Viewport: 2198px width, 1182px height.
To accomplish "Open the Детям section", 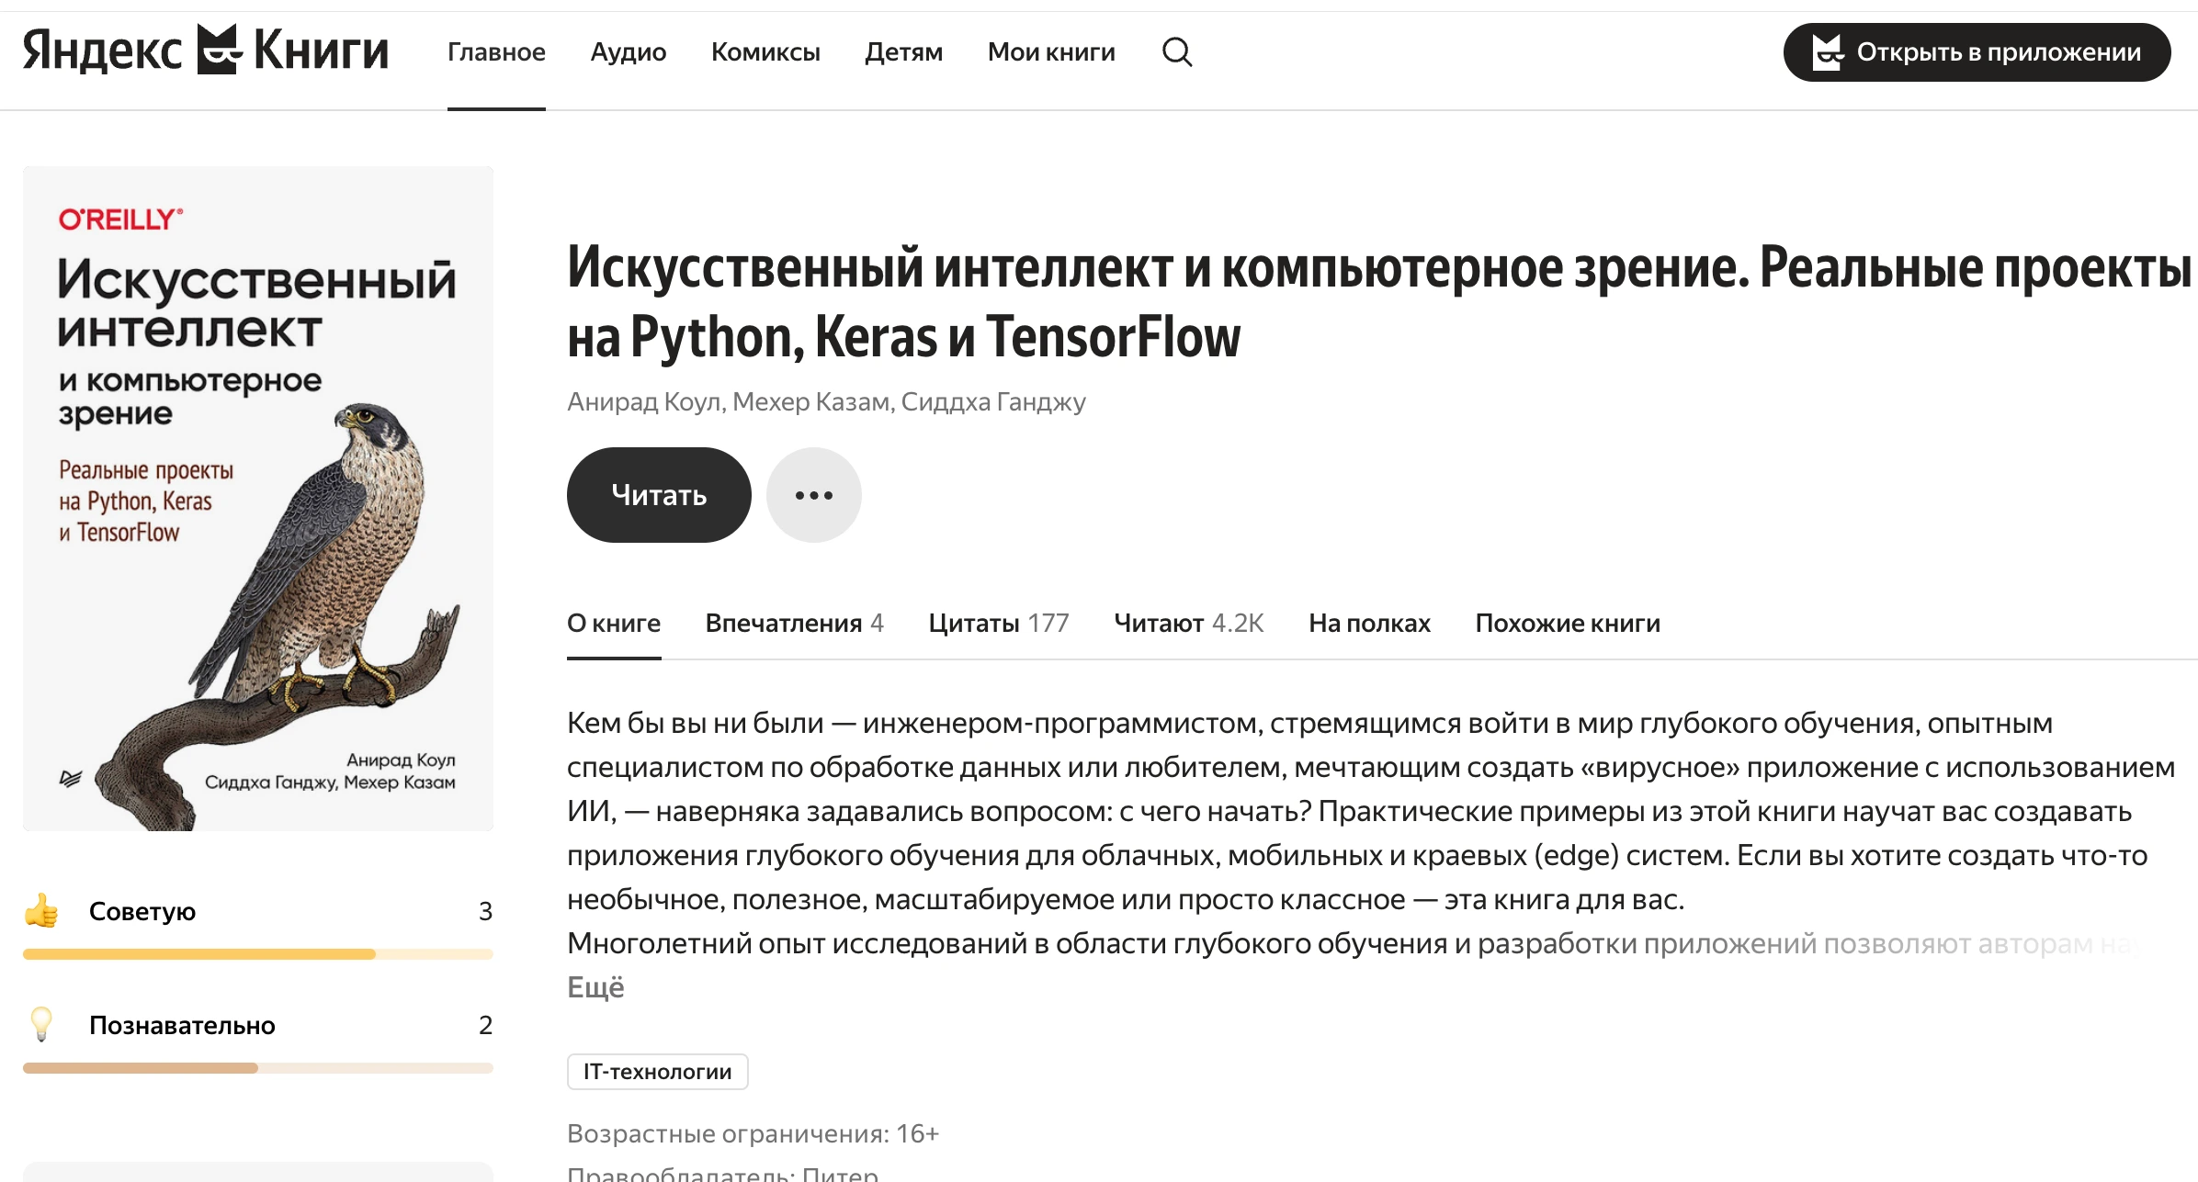I will coord(904,52).
